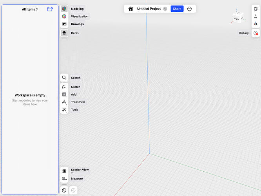Image resolution: width=261 pixels, height=196 pixels.
Task: Go to the Home screen
Action: click(131, 9)
